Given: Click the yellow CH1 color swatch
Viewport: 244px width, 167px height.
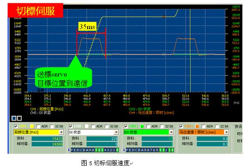Looking at the screenshot, I should click(32, 126).
